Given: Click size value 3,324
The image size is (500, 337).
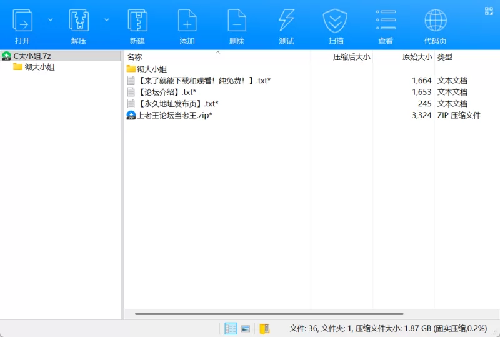Looking at the screenshot, I should tap(421, 115).
